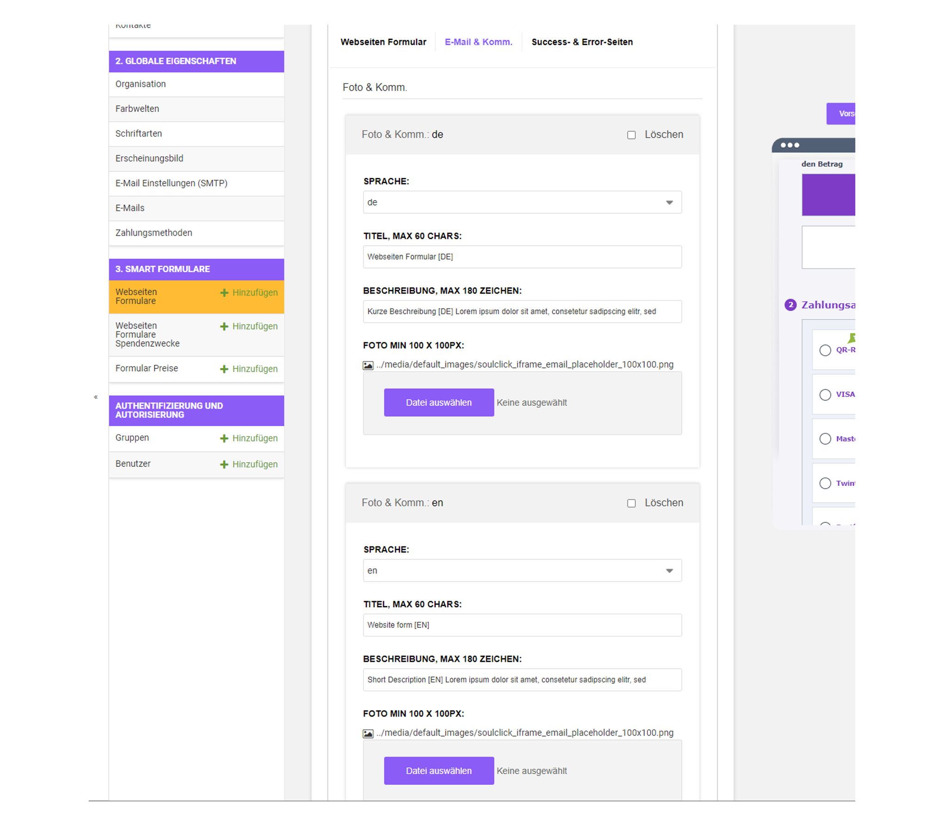Click Datei auswählen in the de section

tap(439, 403)
